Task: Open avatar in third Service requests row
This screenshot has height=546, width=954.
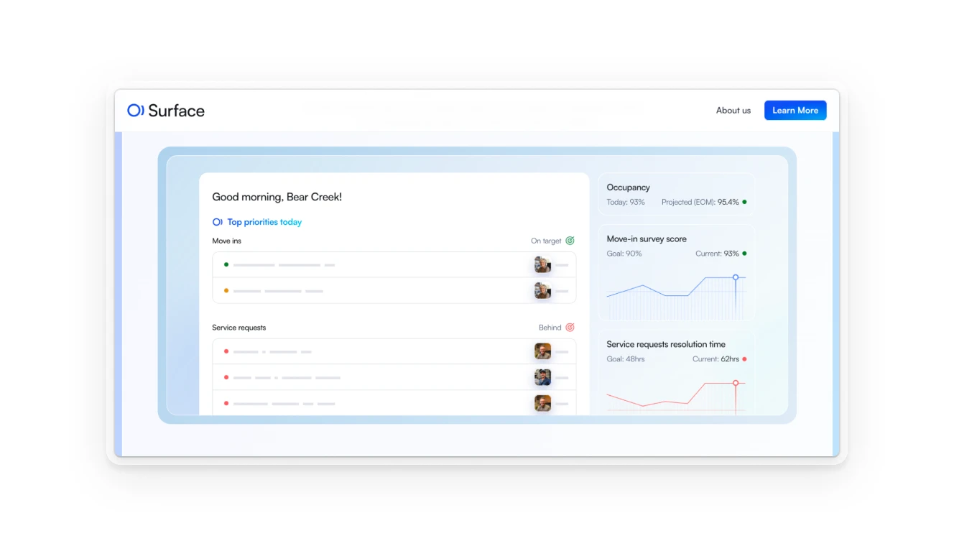Action: [x=542, y=403]
